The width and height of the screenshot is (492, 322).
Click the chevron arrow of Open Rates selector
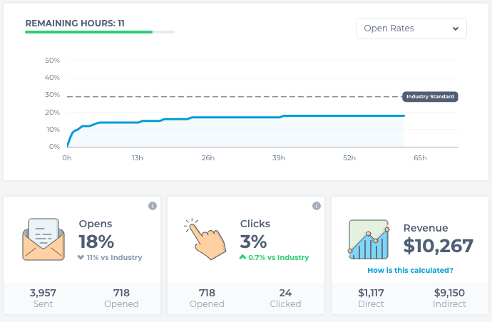click(455, 28)
